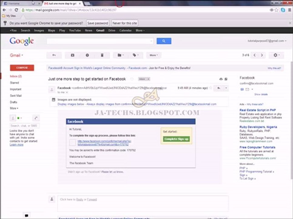Go to newer message arrow
The height and width of the screenshot is (219, 293).
(x=254, y=55)
